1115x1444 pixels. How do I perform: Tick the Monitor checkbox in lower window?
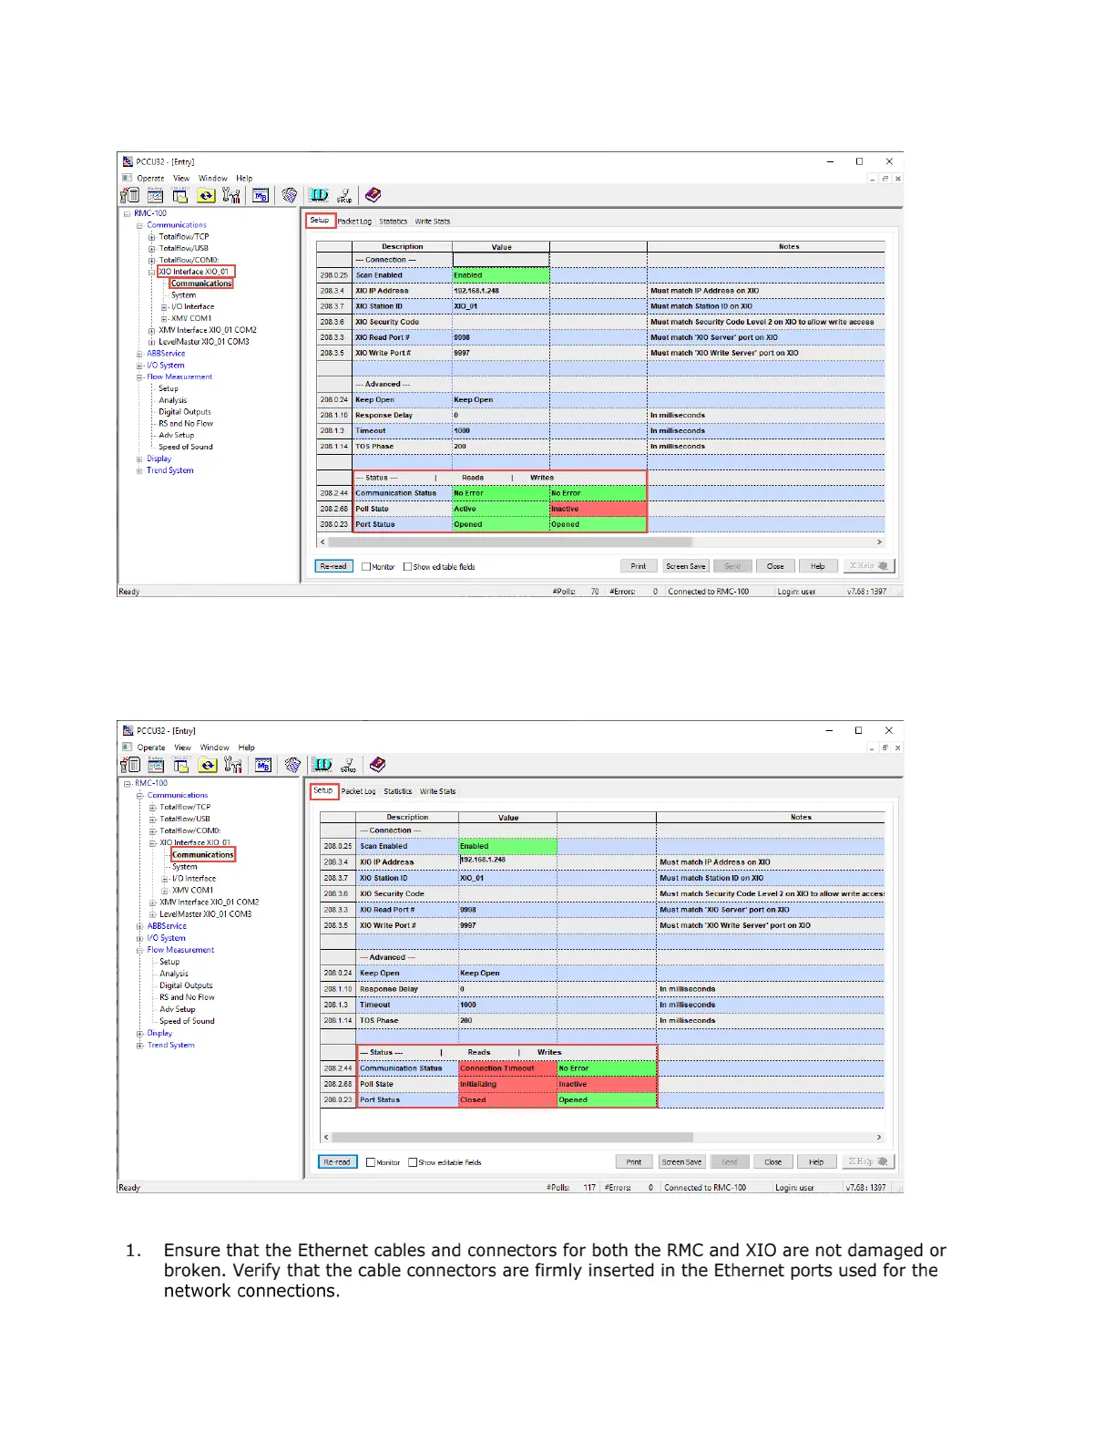pyautogui.click(x=371, y=1162)
